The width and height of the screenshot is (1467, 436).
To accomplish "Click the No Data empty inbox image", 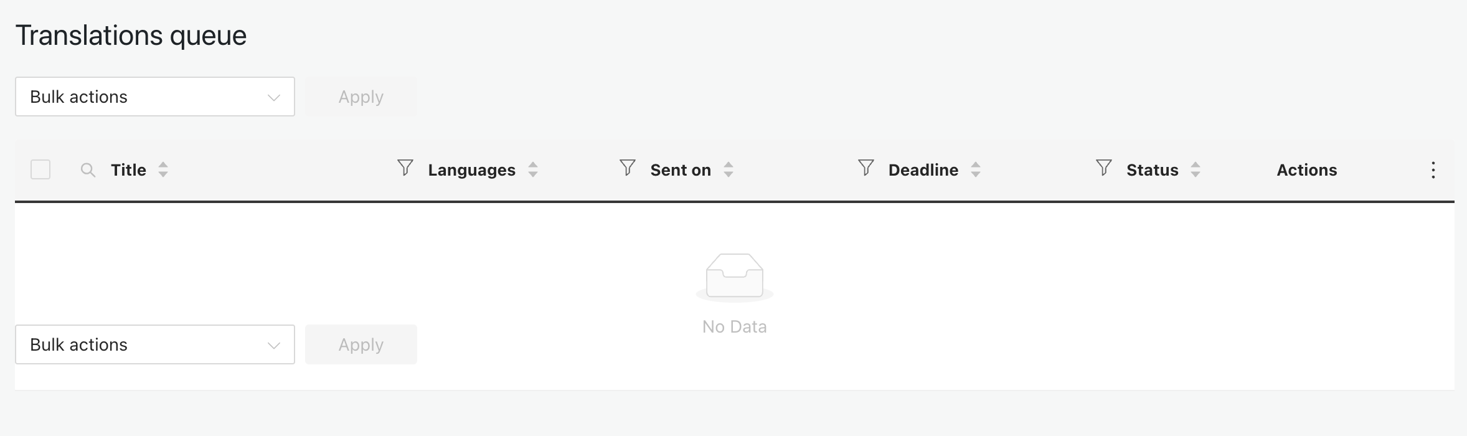I will tap(735, 277).
